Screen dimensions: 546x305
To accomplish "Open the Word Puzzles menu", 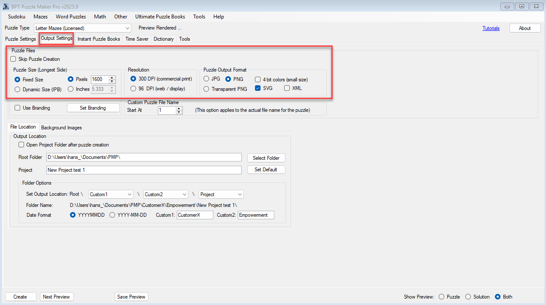I will click(x=71, y=17).
